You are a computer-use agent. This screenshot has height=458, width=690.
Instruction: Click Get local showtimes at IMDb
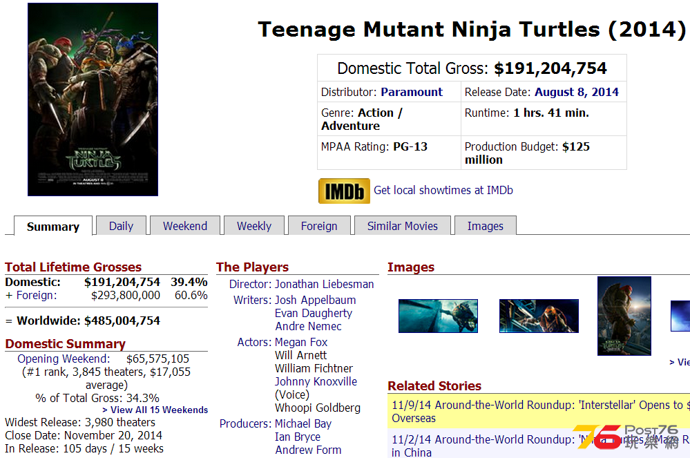443,190
